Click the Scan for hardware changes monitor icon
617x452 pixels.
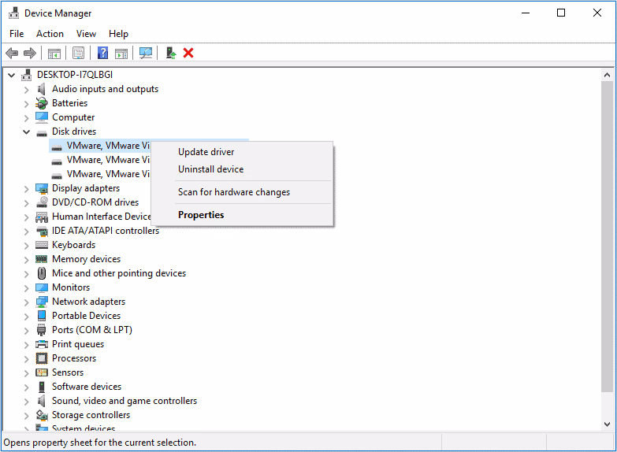[146, 53]
